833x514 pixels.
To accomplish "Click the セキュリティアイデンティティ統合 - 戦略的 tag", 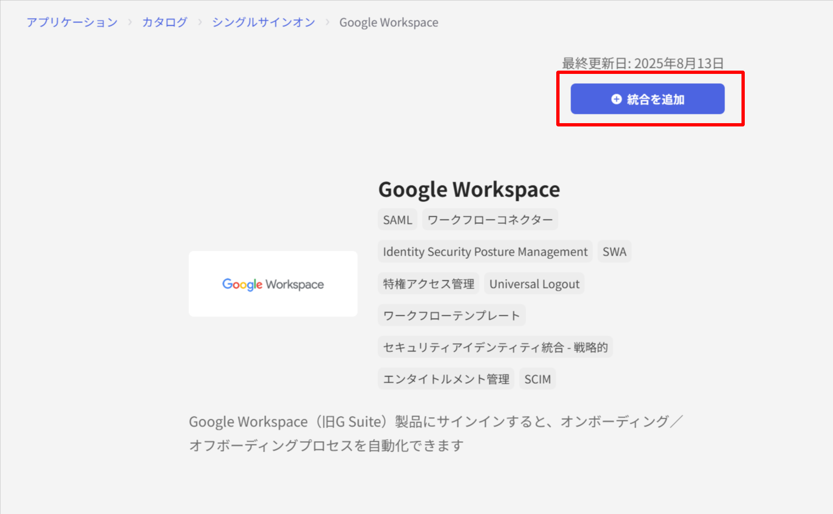I will [x=495, y=346].
